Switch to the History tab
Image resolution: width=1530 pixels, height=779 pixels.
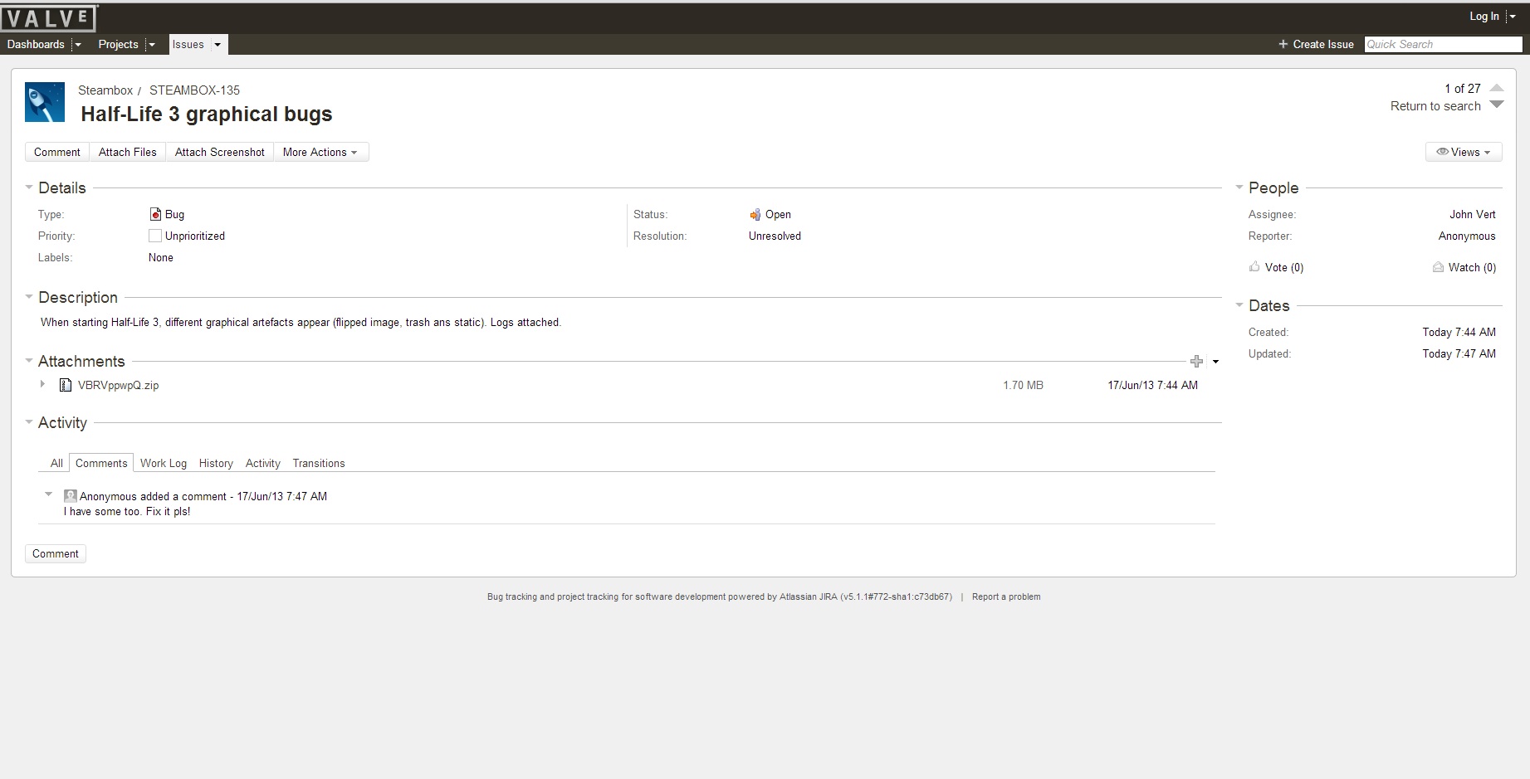pyautogui.click(x=216, y=463)
